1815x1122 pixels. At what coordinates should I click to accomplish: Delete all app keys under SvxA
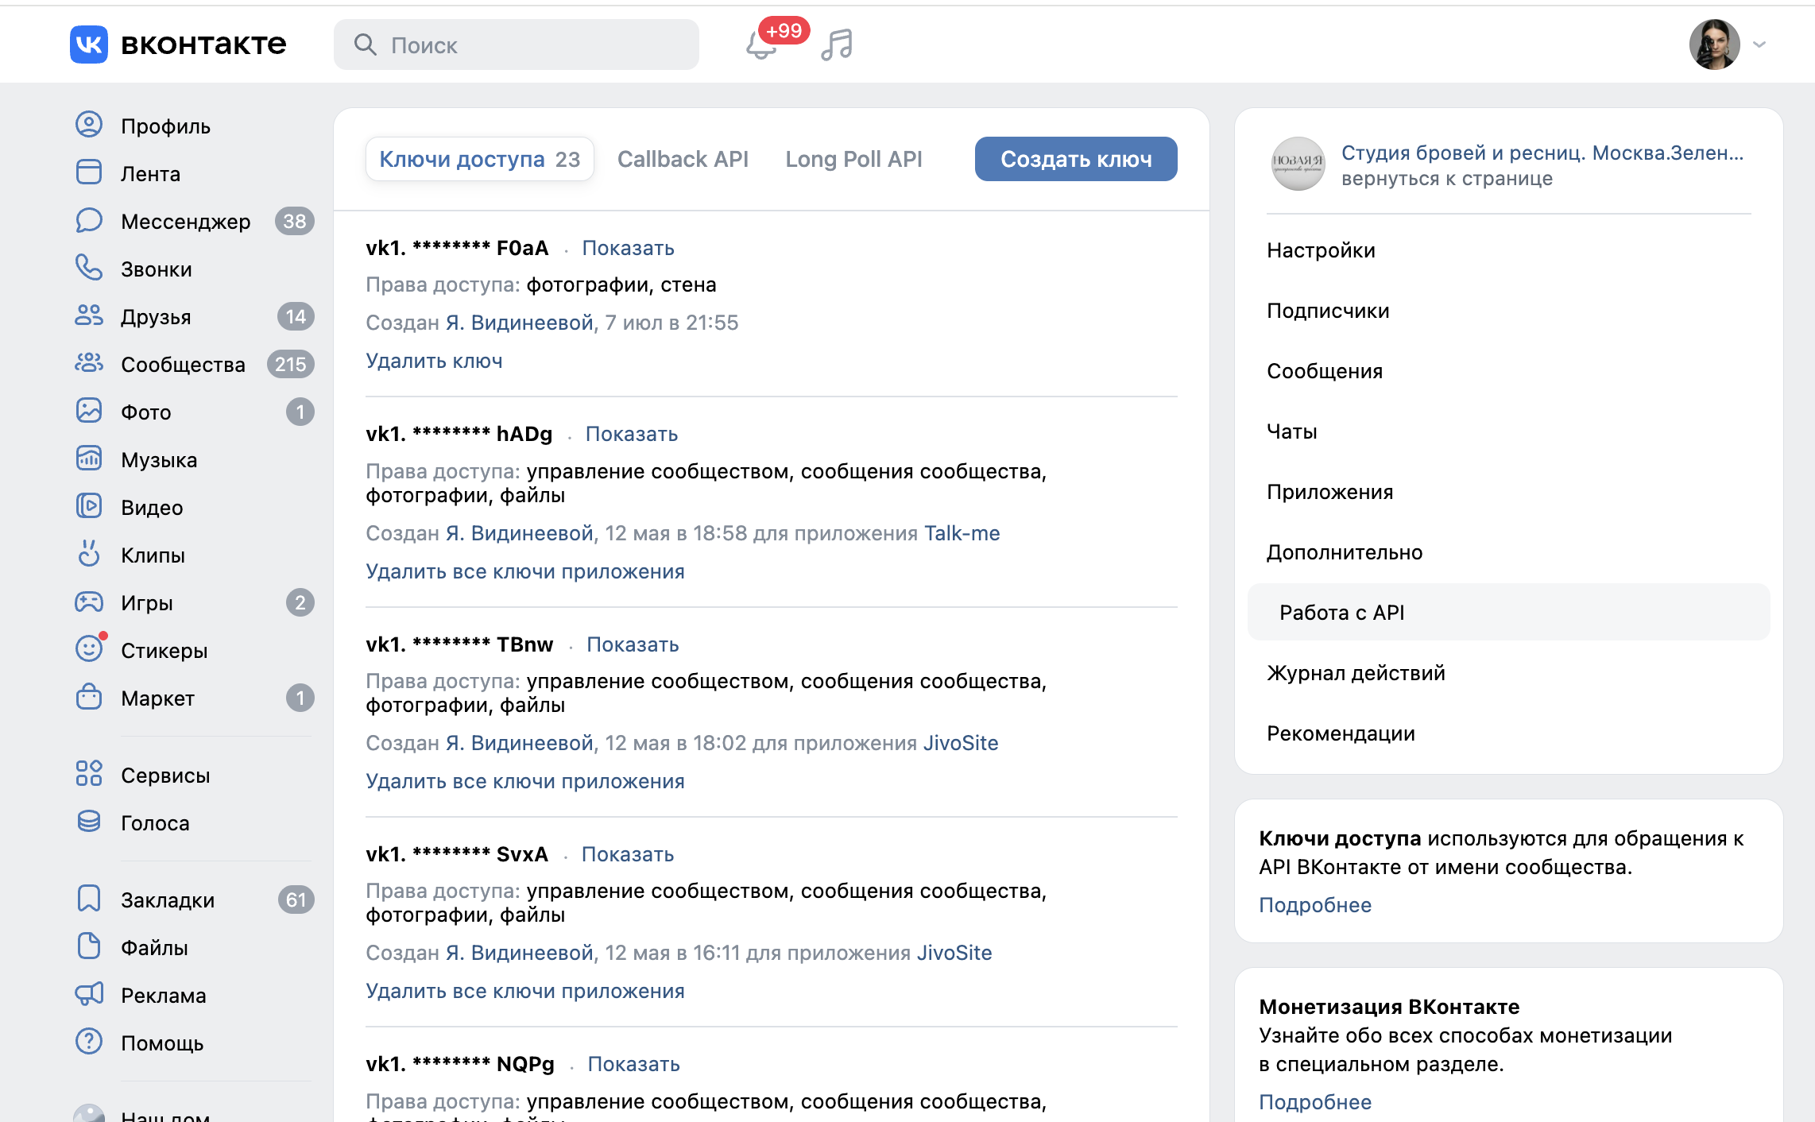point(525,991)
